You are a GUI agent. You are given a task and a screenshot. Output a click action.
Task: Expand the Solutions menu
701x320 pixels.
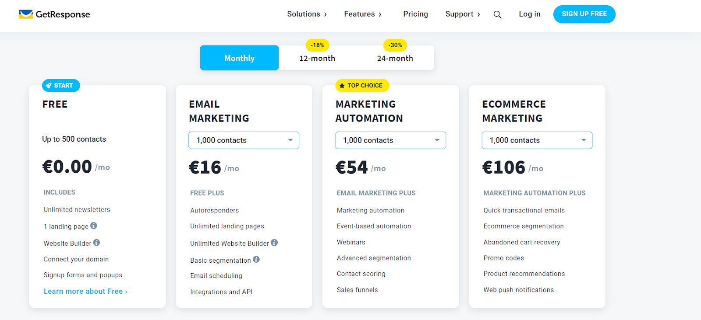pyautogui.click(x=307, y=14)
